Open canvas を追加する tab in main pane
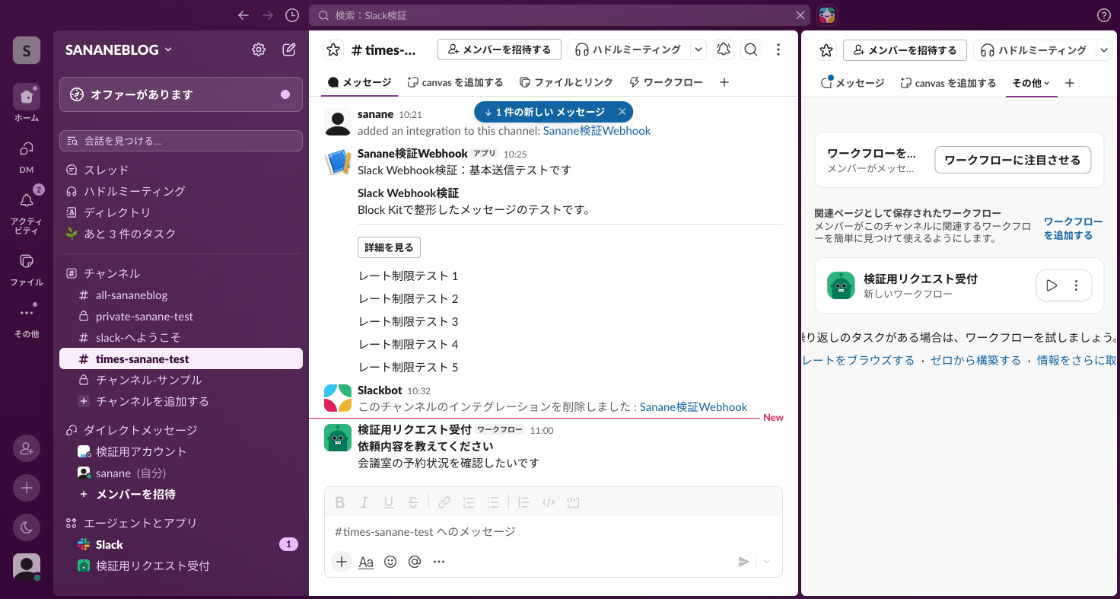Viewport: 1120px width, 599px height. click(456, 82)
